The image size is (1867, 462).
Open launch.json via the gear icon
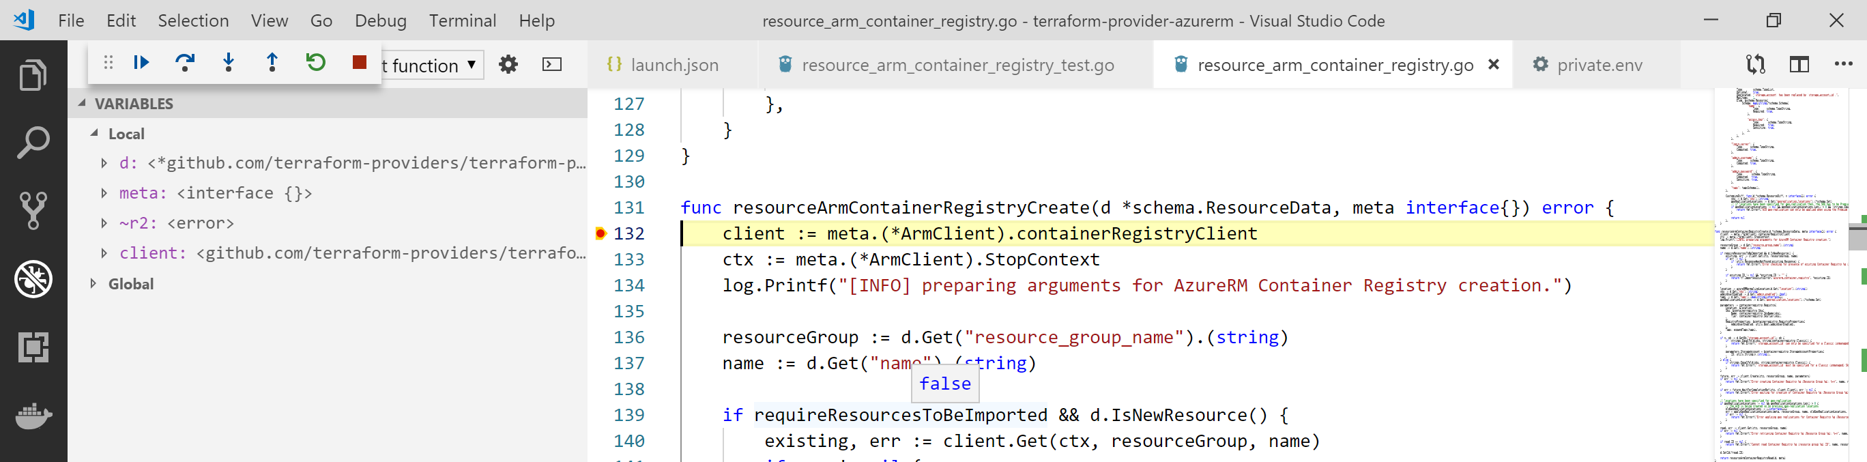[x=508, y=65]
